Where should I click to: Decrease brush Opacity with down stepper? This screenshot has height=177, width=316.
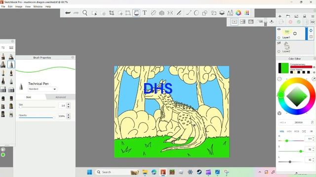(x=69, y=118)
